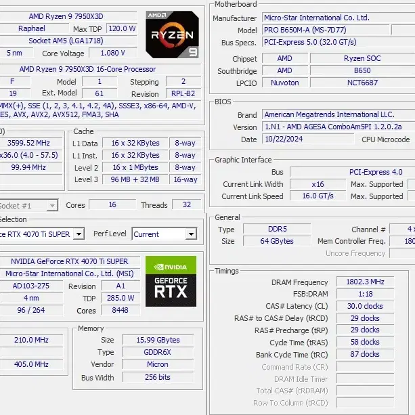Click L1 Inst. 16 x 32 KBytes value

click(135, 155)
